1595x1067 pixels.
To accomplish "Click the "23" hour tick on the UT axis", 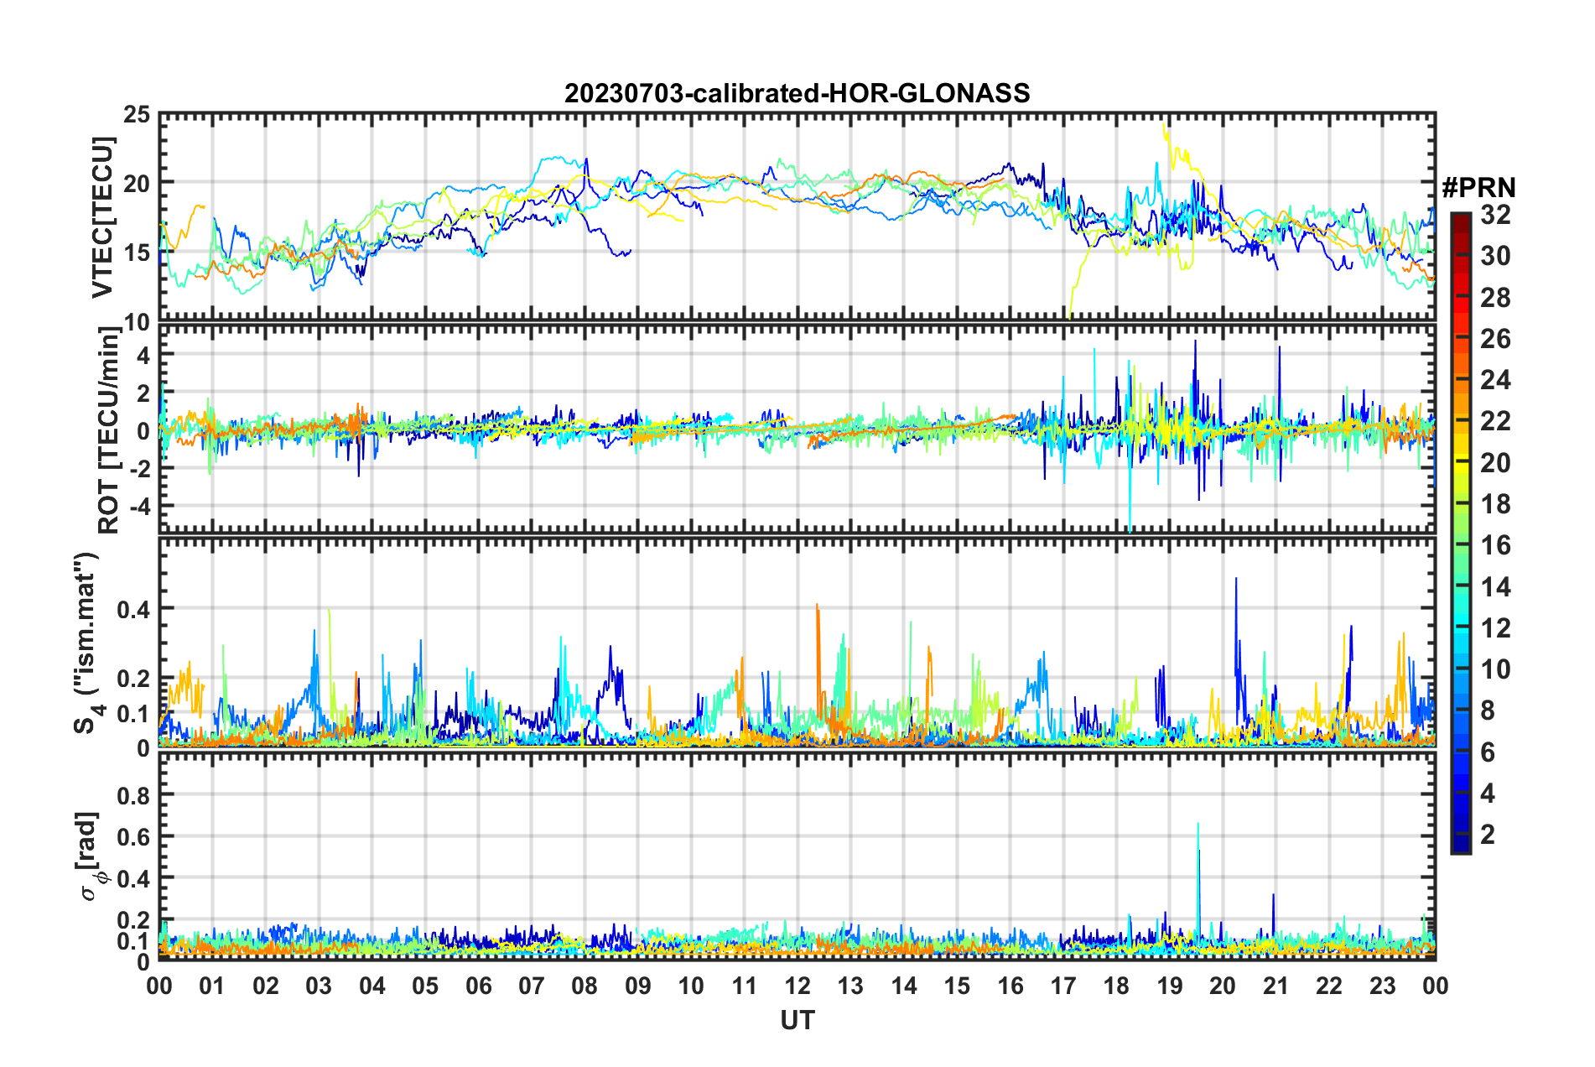I will pyautogui.click(x=1382, y=985).
